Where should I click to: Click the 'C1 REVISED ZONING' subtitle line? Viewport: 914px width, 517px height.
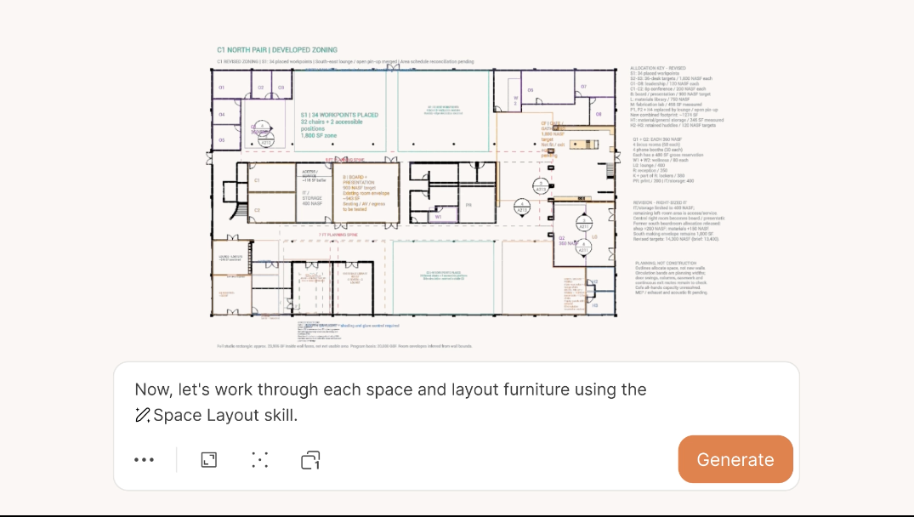tap(345, 62)
